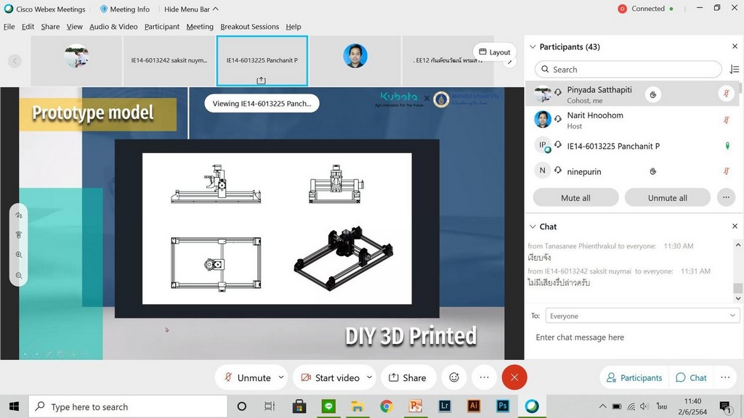
Task: Expand the Start video options arrow
Action: tap(369, 377)
